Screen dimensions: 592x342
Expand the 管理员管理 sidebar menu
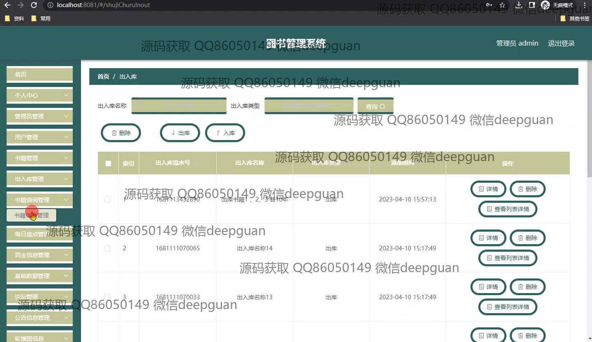coord(39,116)
